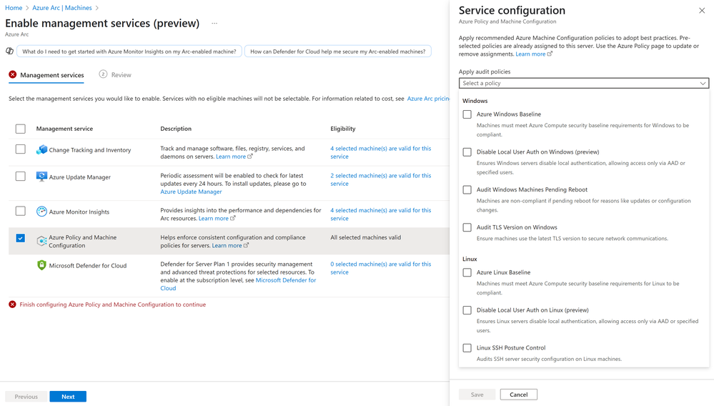Open Azure Arc | Machines breadcrumb
714x406 pixels.
(62, 8)
